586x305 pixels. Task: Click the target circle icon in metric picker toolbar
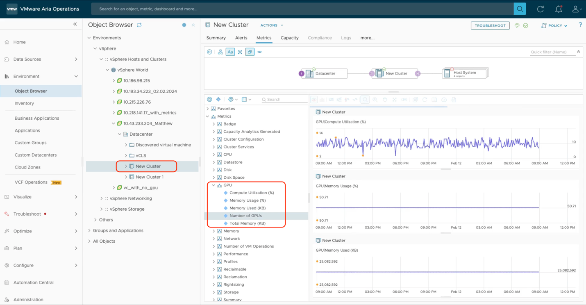(x=209, y=99)
